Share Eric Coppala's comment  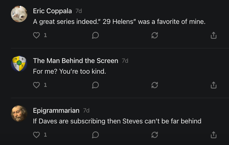pos(213,35)
